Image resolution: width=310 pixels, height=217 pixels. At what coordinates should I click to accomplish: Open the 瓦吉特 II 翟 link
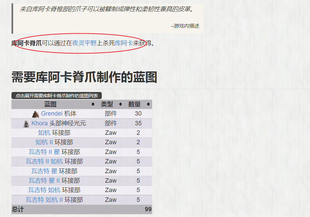pos(44,152)
